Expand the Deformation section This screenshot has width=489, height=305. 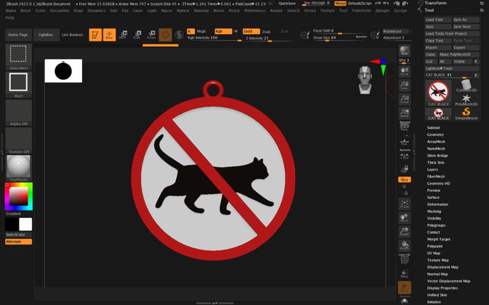click(437, 204)
